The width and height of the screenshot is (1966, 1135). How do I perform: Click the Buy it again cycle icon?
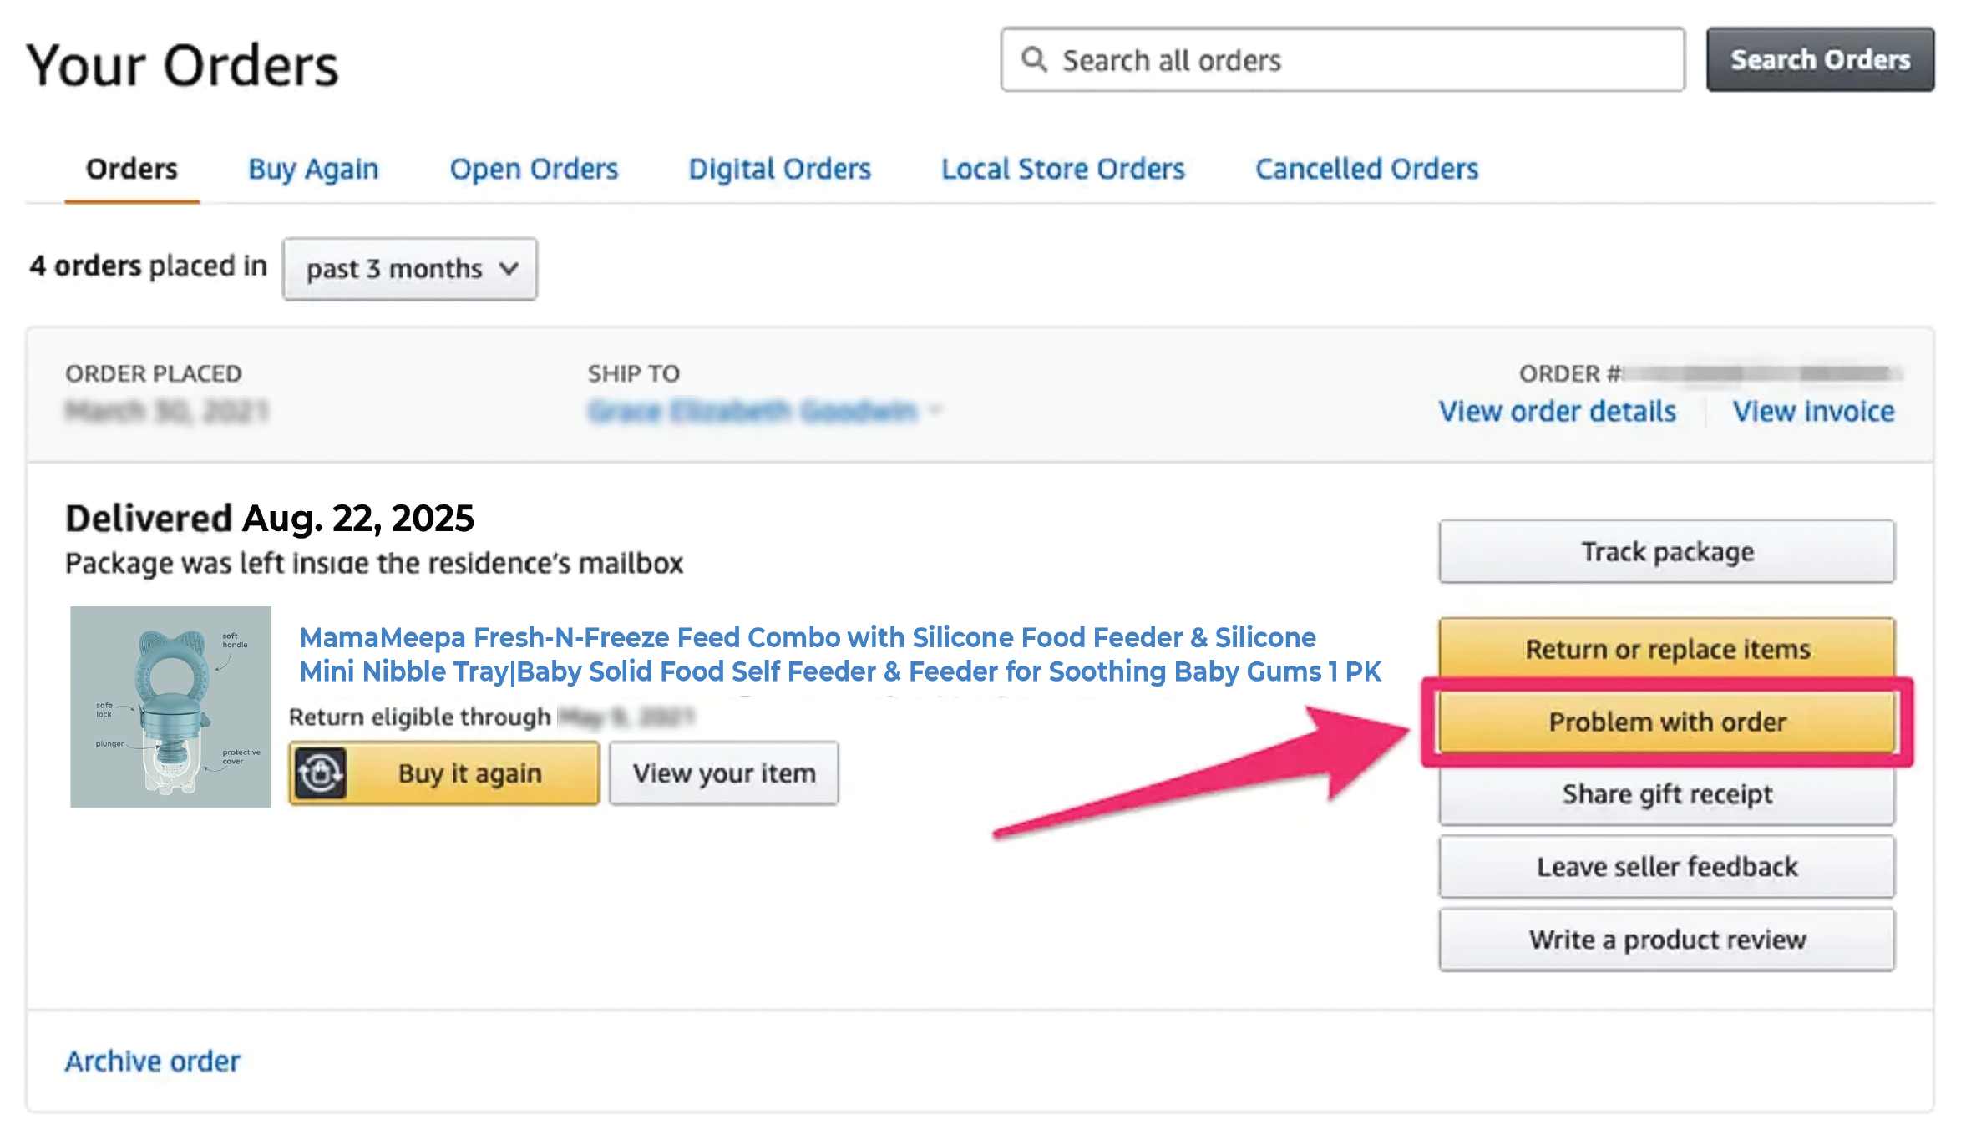(320, 773)
